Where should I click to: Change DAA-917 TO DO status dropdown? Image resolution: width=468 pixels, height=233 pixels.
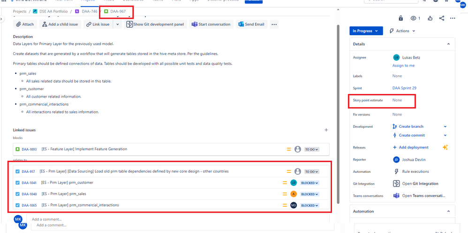(311, 171)
